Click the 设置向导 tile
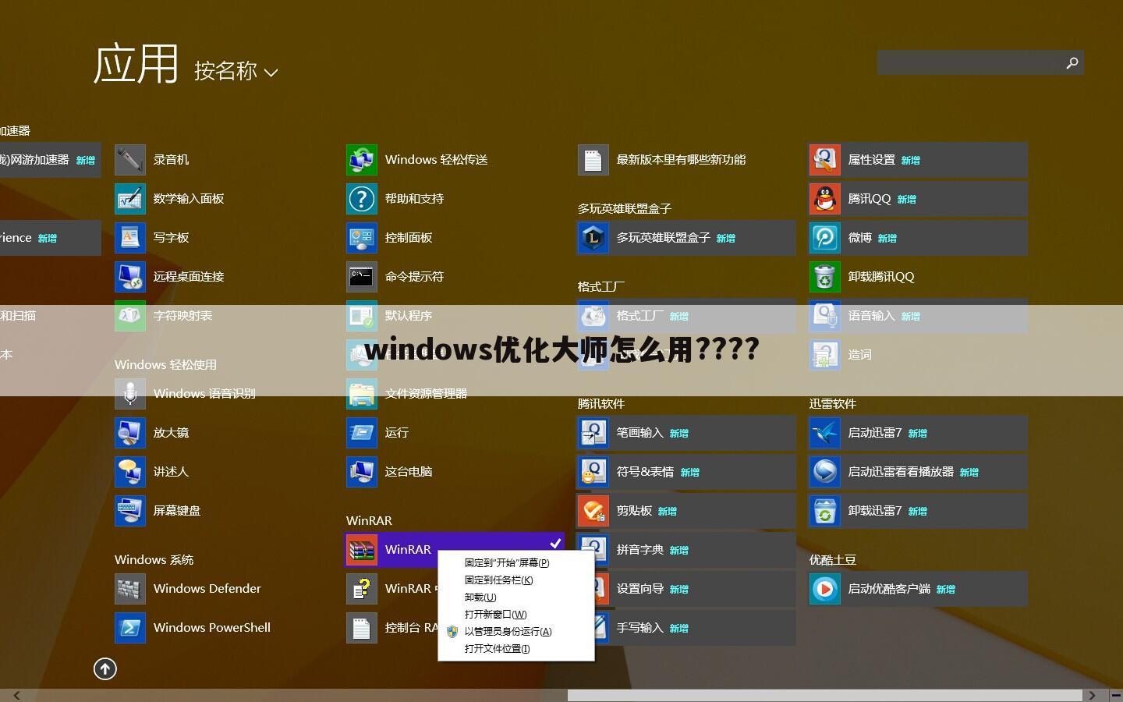 point(686,589)
